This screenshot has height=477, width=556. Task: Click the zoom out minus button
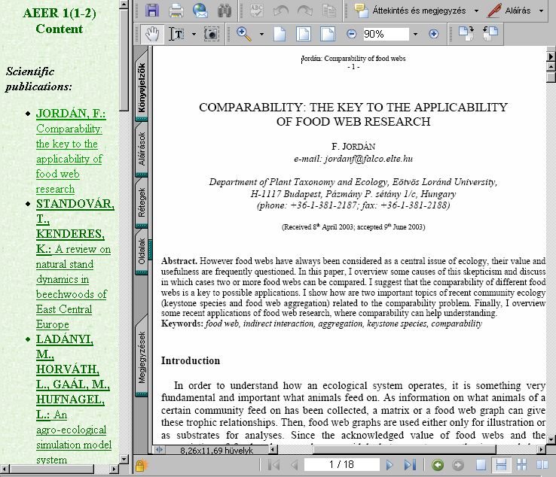351,34
